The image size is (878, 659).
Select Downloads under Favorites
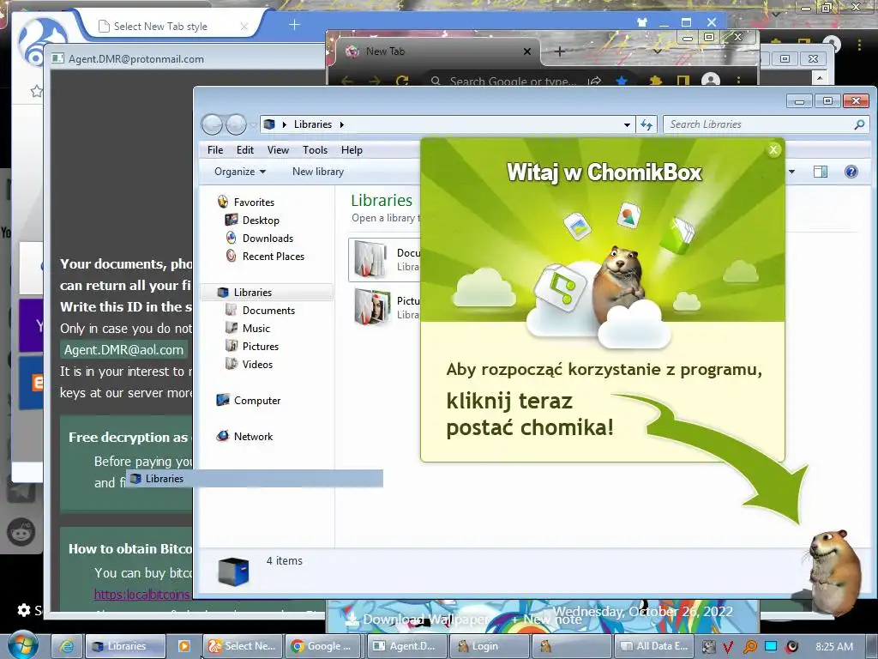[268, 239]
